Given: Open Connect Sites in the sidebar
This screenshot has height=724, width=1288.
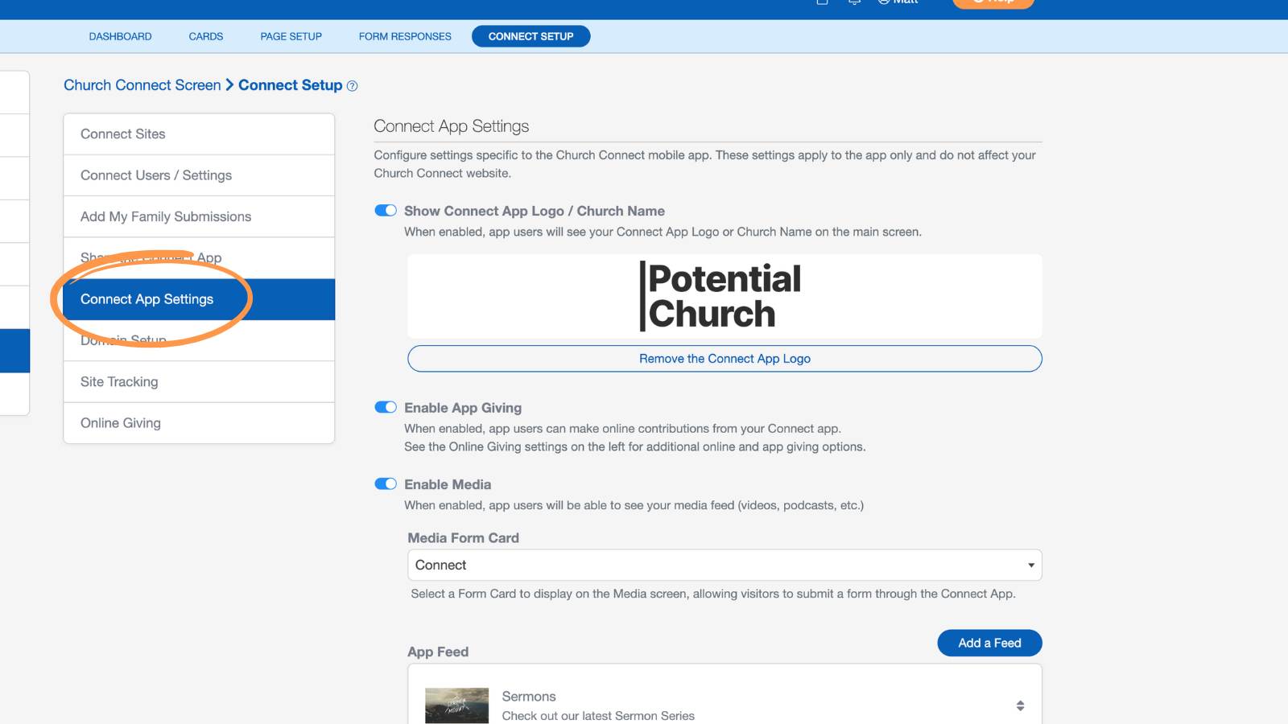Looking at the screenshot, I should 199,134.
